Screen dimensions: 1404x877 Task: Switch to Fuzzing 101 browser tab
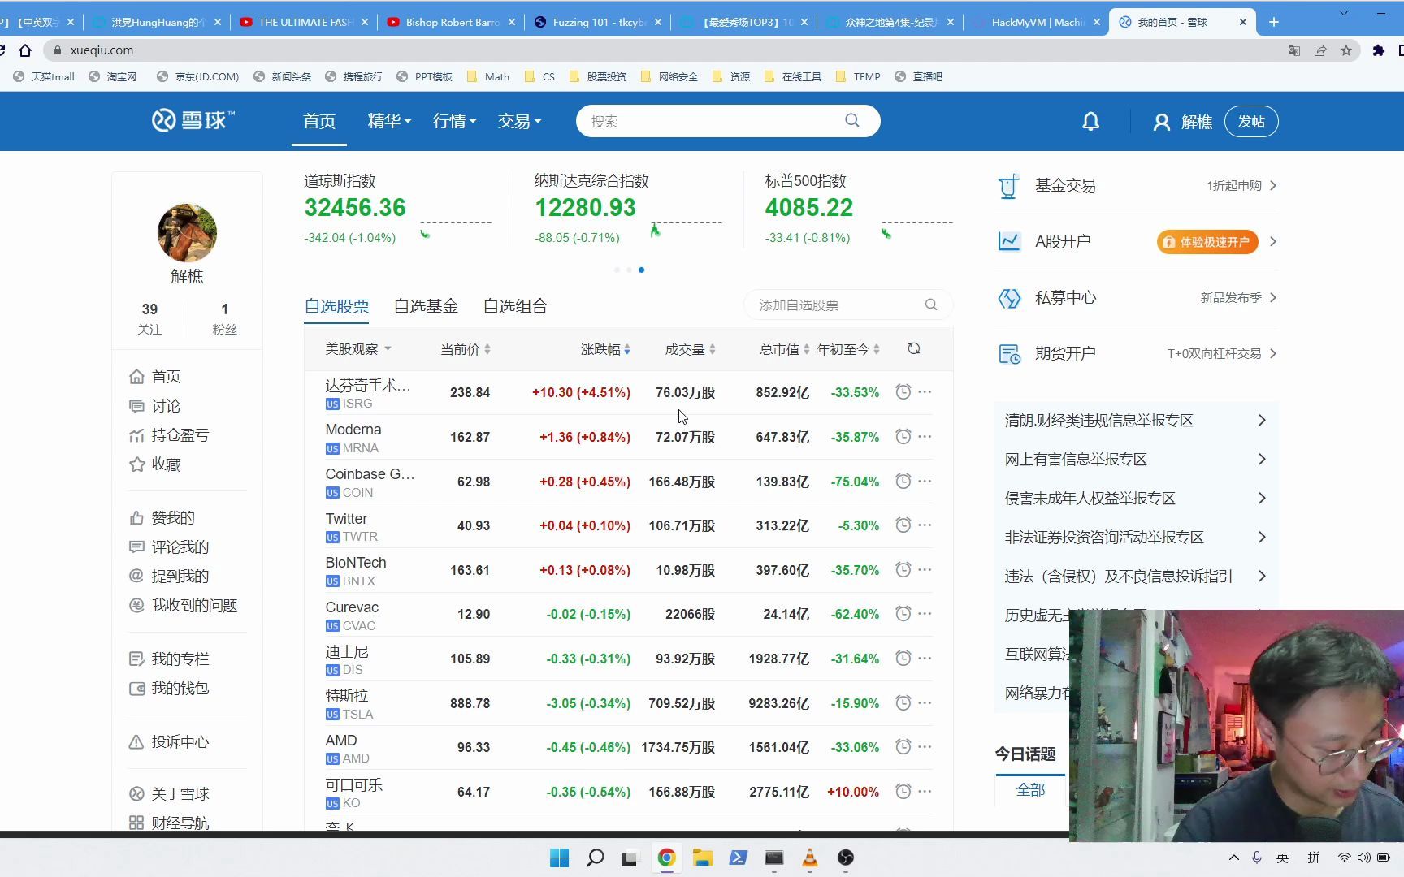pyautogui.click(x=597, y=22)
